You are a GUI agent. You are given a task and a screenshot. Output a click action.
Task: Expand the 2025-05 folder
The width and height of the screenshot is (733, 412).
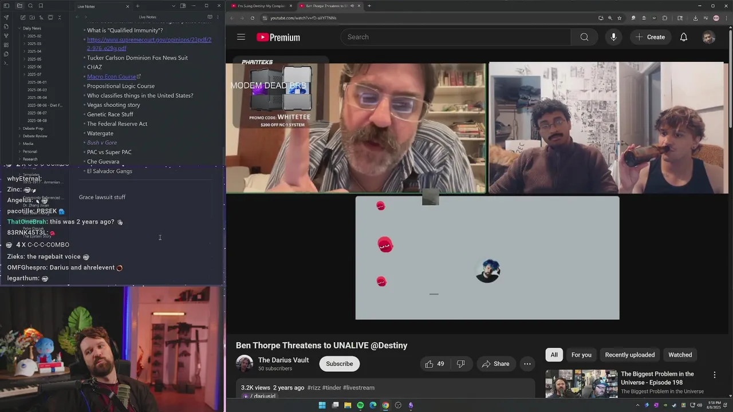coord(33,59)
